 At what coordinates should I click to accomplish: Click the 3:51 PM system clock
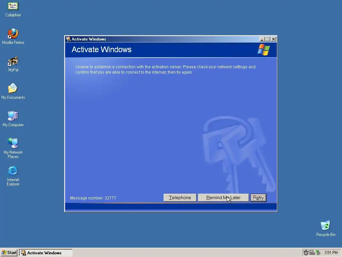click(331, 253)
